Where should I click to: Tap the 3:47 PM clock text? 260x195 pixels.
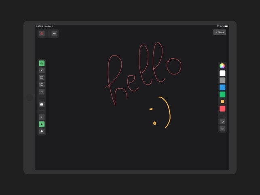pos(40,26)
